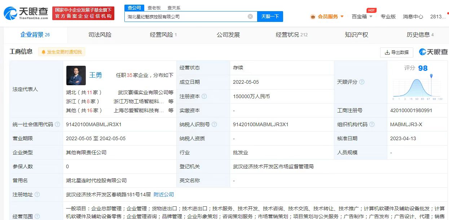This screenshot has height=220, width=449.
Task: Expand the 百宝箱 dropdown
Action: tap(362, 17)
